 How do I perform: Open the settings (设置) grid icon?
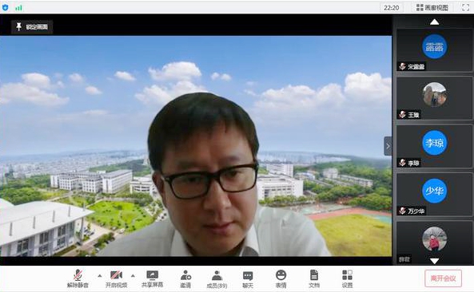[347, 278]
